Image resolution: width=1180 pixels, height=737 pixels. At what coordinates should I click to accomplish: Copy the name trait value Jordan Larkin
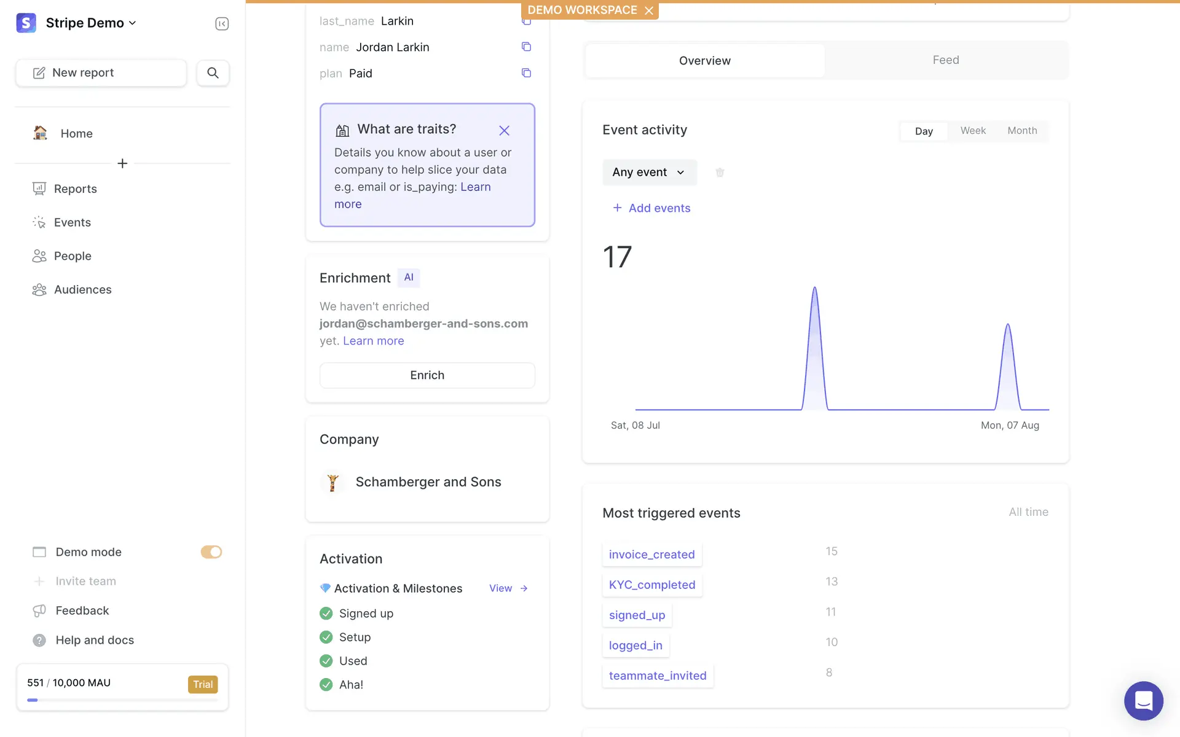pyautogui.click(x=526, y=47)
